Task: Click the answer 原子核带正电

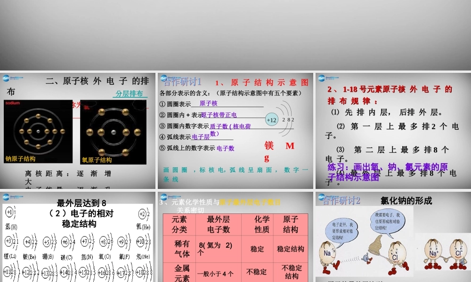Action: coord(219,115)
